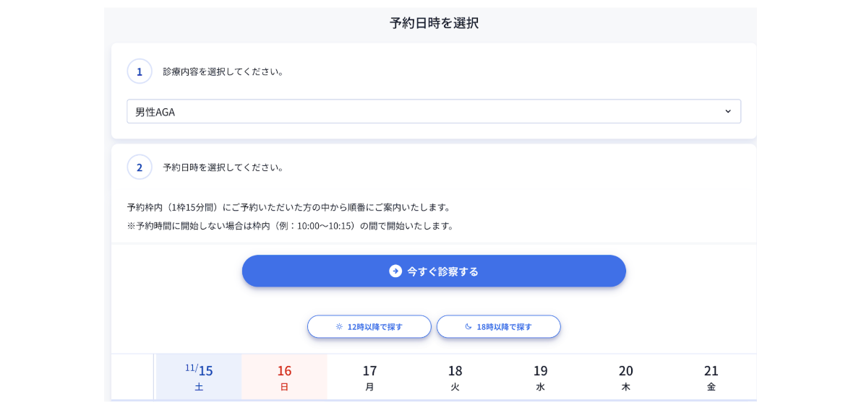Expand dropdown using the chevron arrow
This screenshot has width=856, height=415.
click(x=727, y=112)
